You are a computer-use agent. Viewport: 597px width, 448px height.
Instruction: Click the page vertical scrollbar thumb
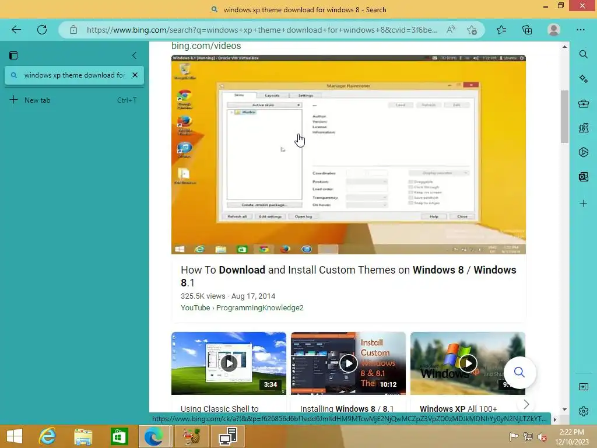click(x=564, y=117)
